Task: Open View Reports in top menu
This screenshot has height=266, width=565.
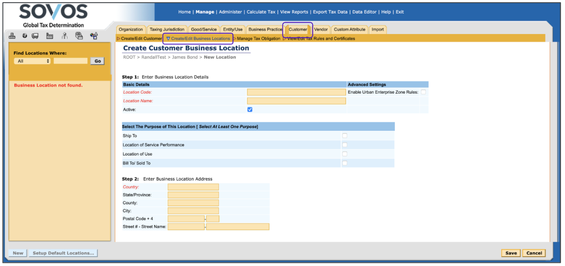Action: [x=294, y=12]
